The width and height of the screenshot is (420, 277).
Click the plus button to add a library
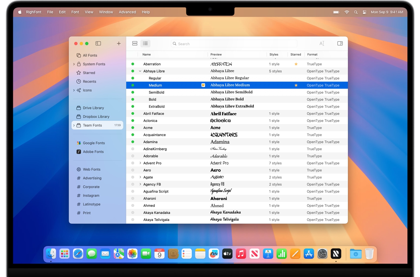(119, 44)
